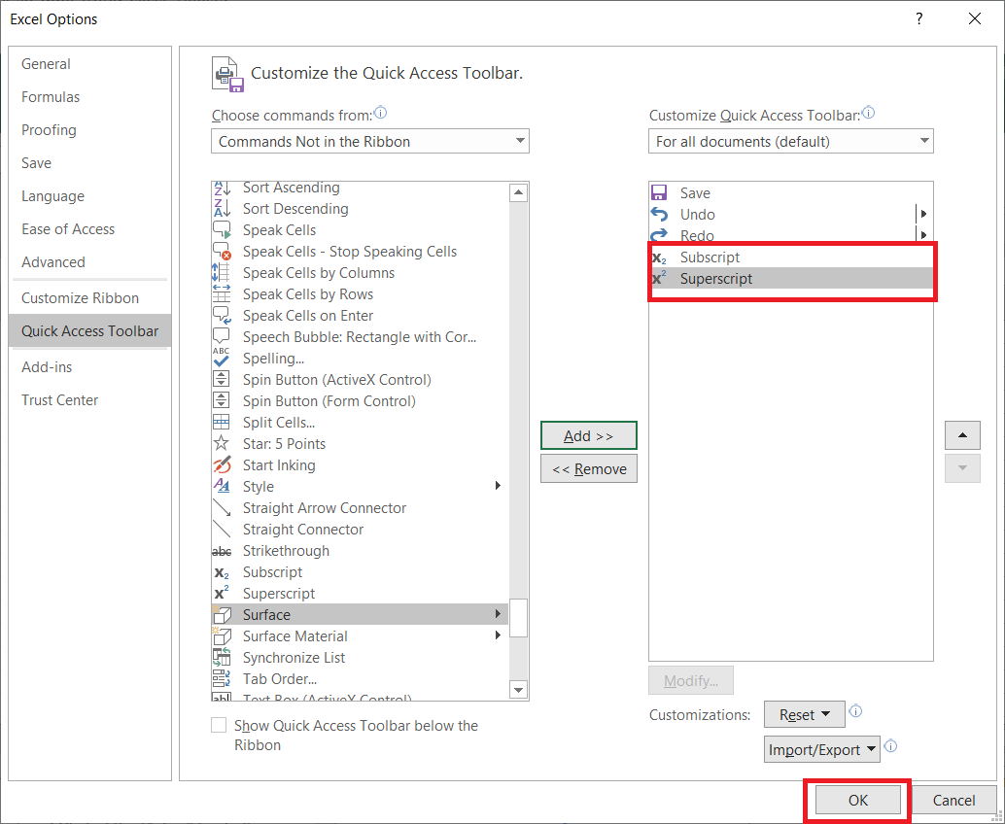Select the Star 5 Points icon

[x=222, y=443]
